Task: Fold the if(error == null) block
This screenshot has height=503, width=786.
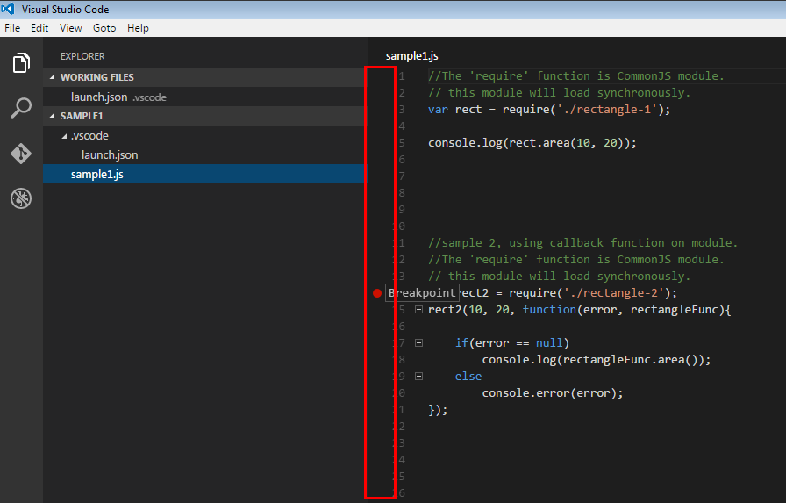Action: coord(419,343)
